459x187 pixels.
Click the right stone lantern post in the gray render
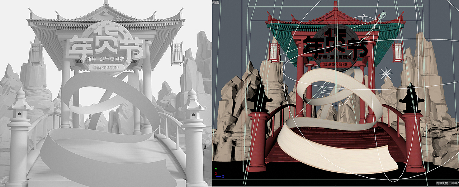(194, 138)
